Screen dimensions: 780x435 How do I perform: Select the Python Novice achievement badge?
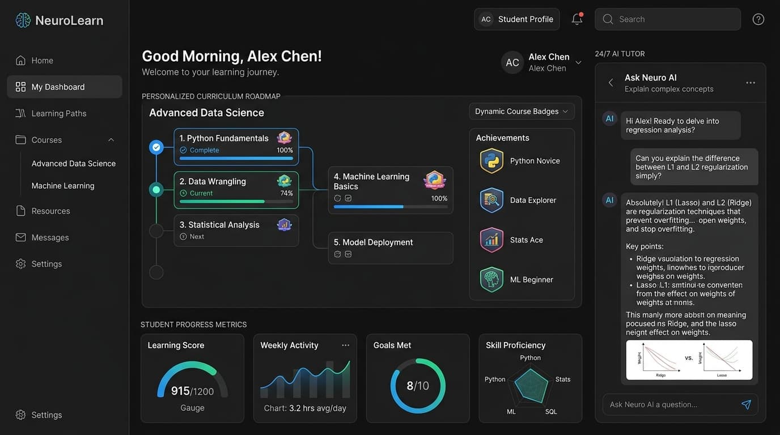491,161
